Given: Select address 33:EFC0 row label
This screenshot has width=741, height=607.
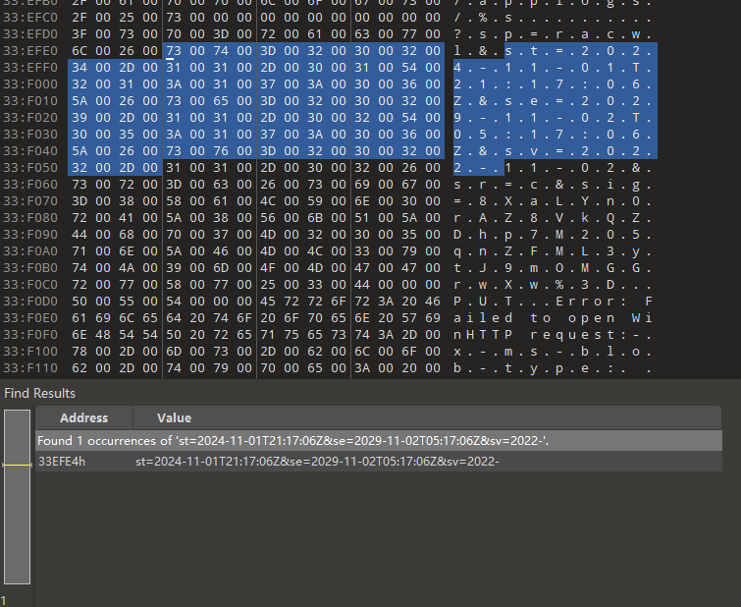Looking at the screenshot, I should click(x=30, y=18).
